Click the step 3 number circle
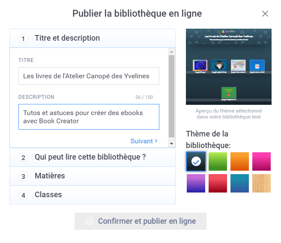 [23, 176]
